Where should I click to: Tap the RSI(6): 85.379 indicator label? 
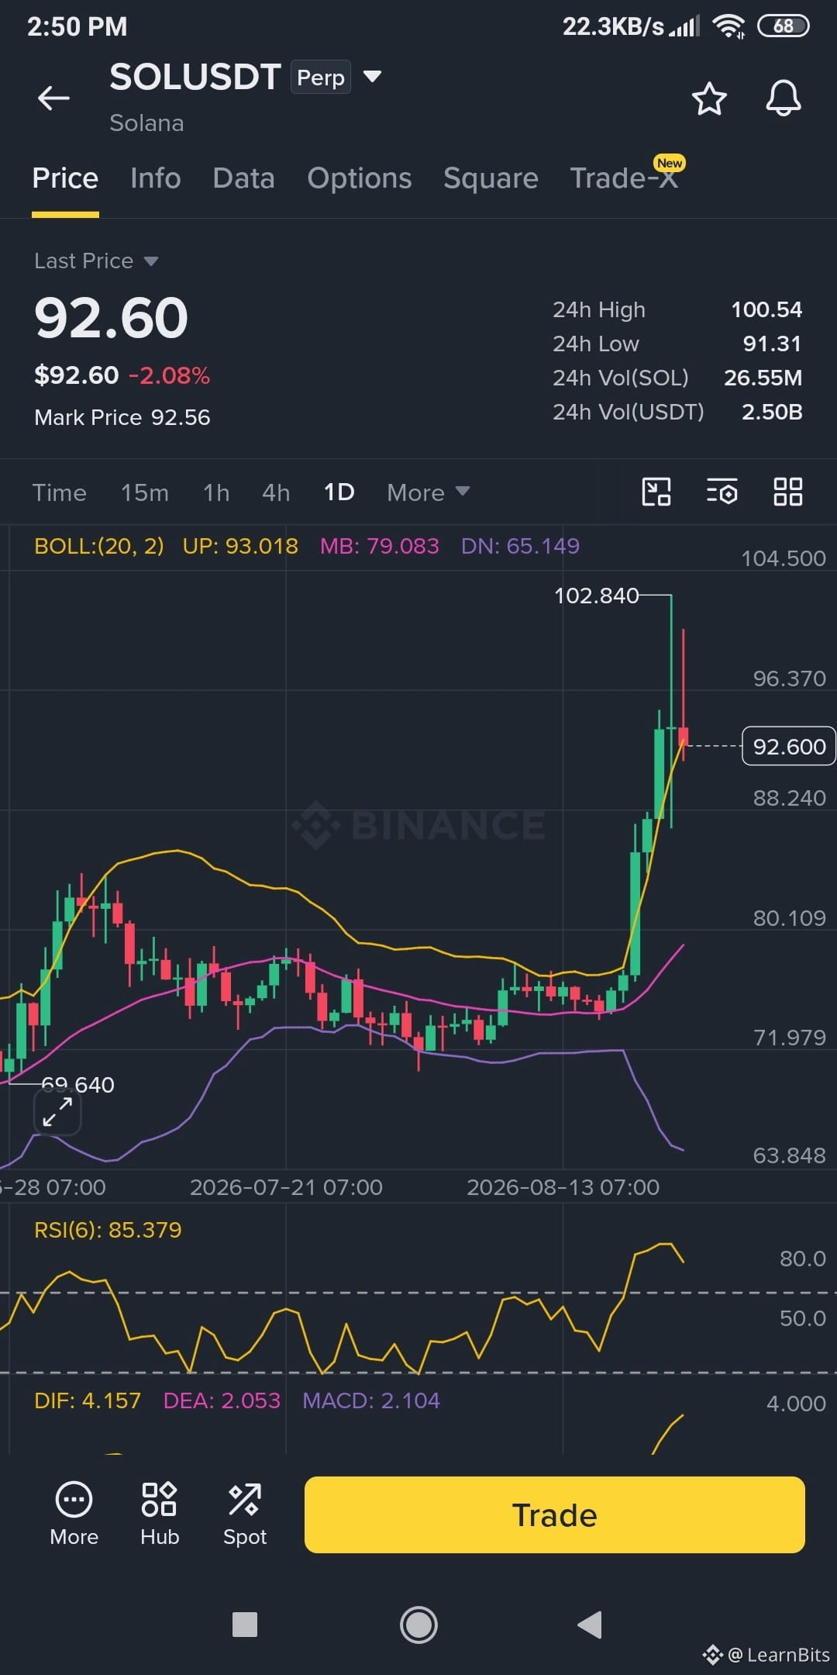pyautogui.click(x=108, y=1230)
